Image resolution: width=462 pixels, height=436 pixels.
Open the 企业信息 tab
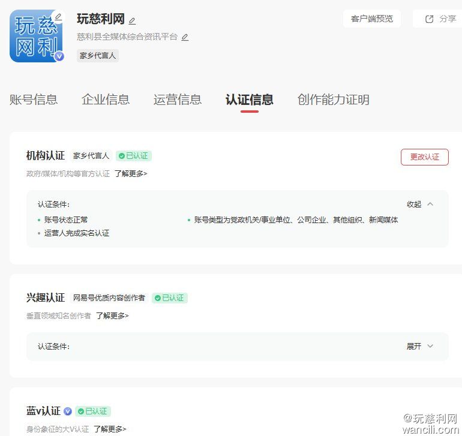point(106,100)
